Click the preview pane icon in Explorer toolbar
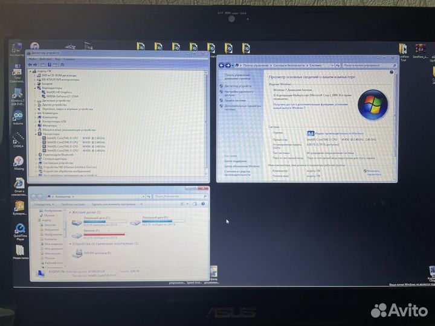Image resolution: width=435 pixels, height=326 pixels. tap(195, 204)
